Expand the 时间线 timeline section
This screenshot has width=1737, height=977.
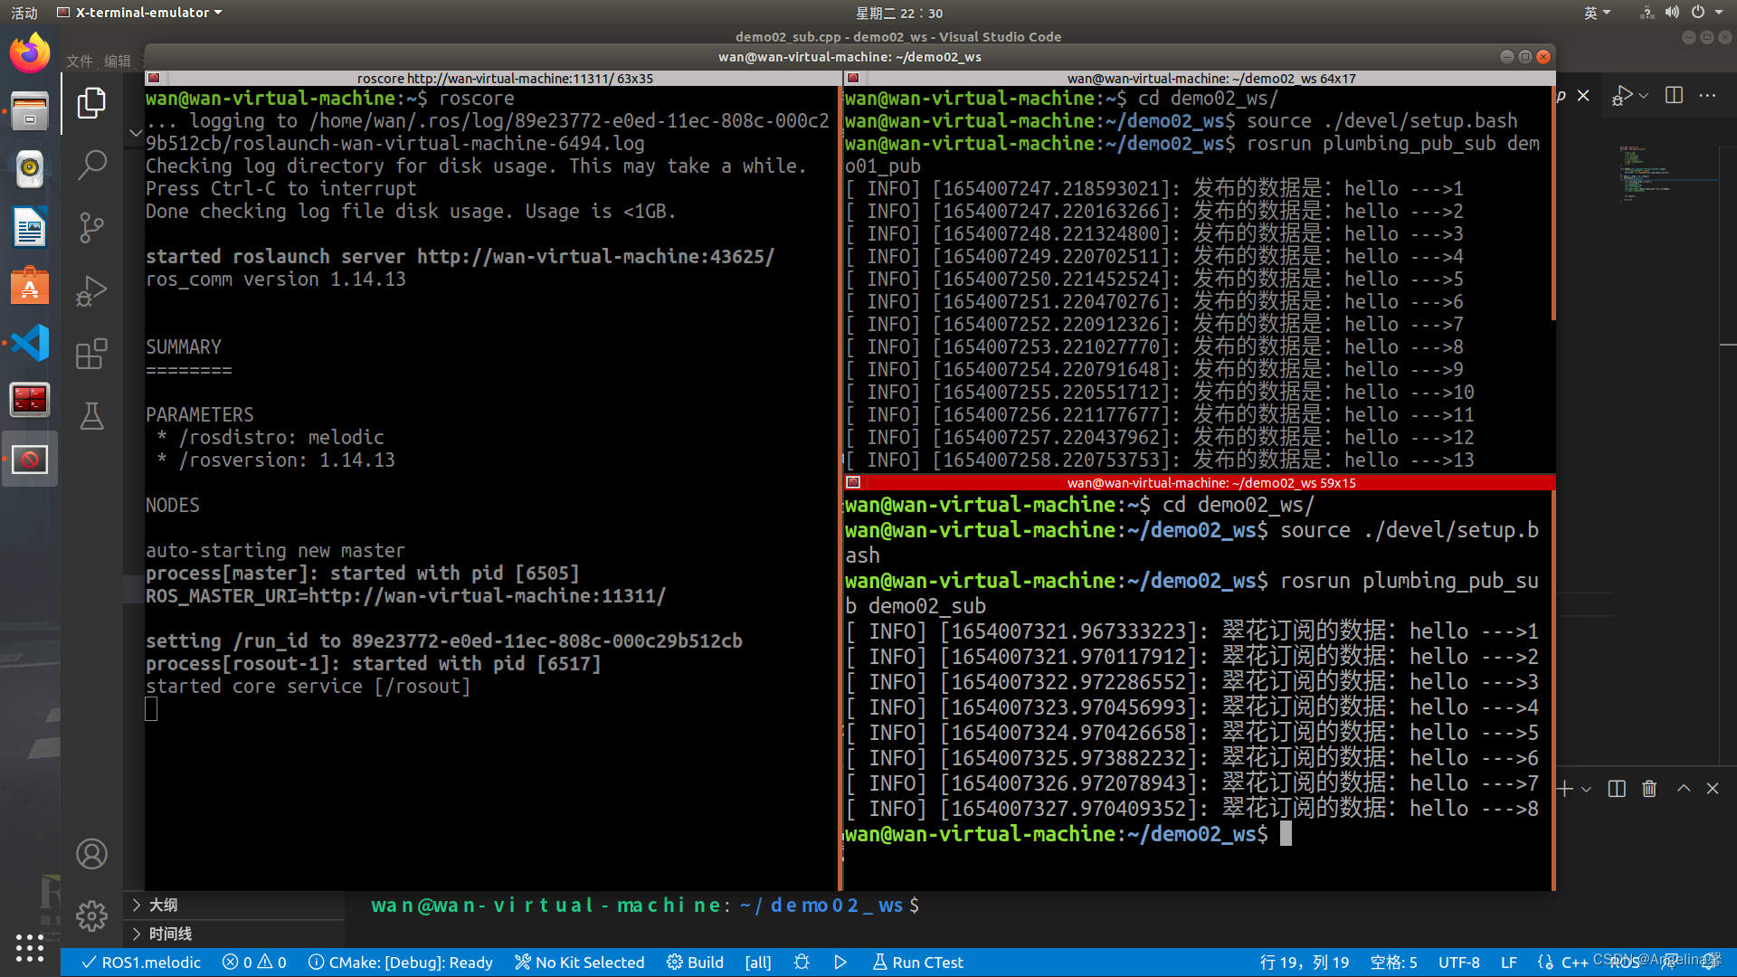170,934
